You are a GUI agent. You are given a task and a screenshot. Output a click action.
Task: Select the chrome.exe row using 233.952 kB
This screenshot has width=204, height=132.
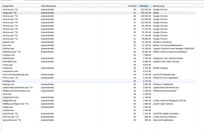(x=99, y=10)
